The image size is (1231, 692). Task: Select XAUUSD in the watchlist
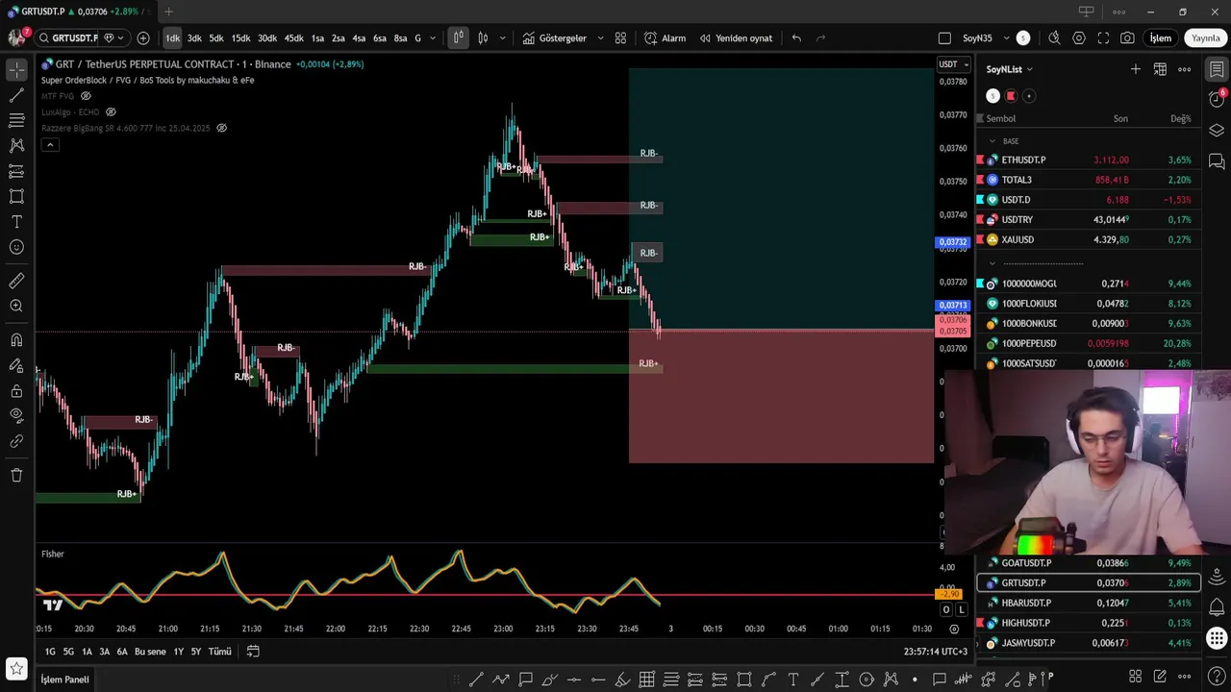click(1087, 239)
